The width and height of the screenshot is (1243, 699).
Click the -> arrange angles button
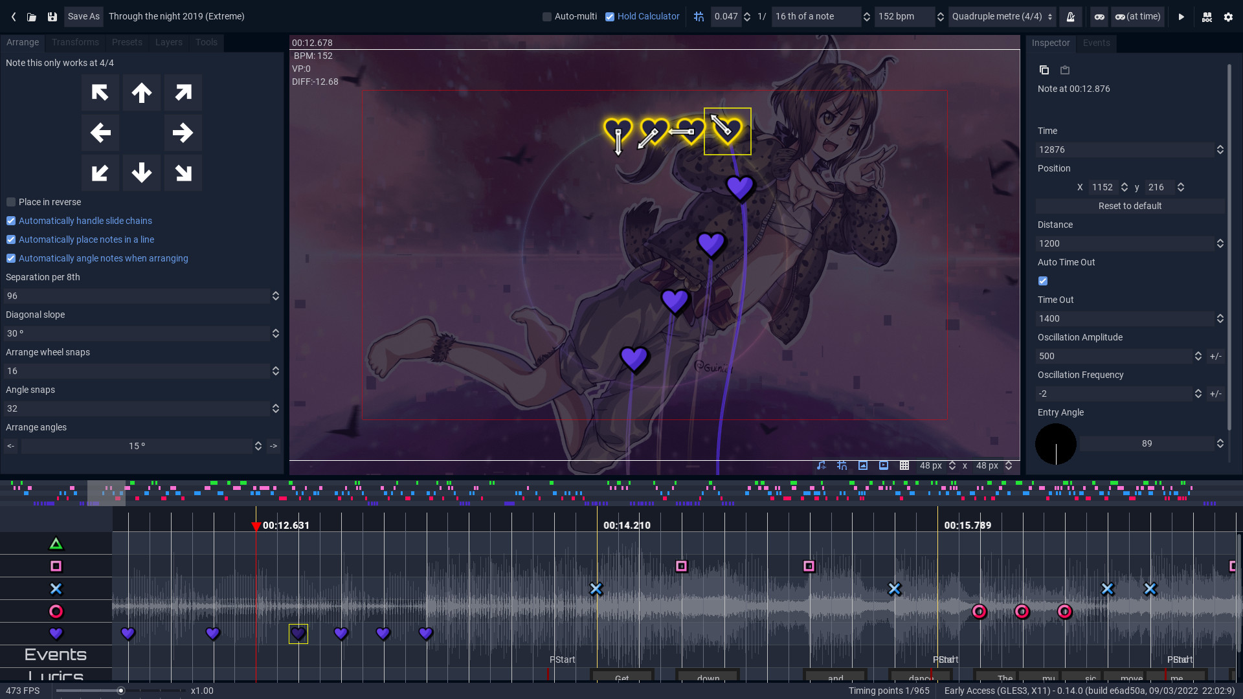pyautogui.click(x=273, y=447)
